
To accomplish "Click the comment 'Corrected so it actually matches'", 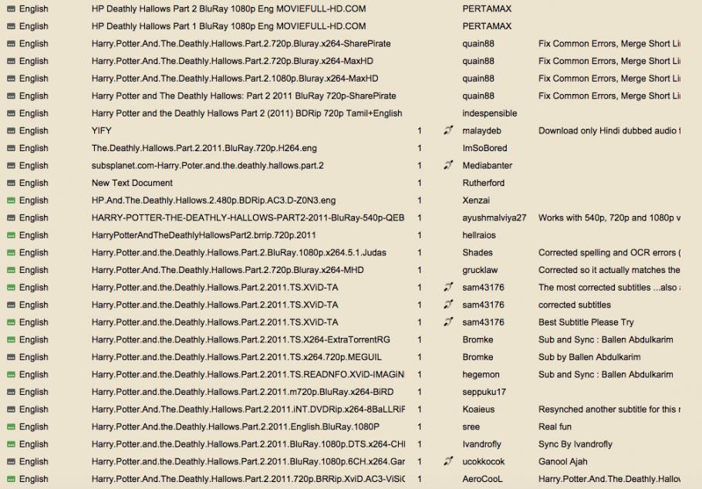I will tap(609, 270).
